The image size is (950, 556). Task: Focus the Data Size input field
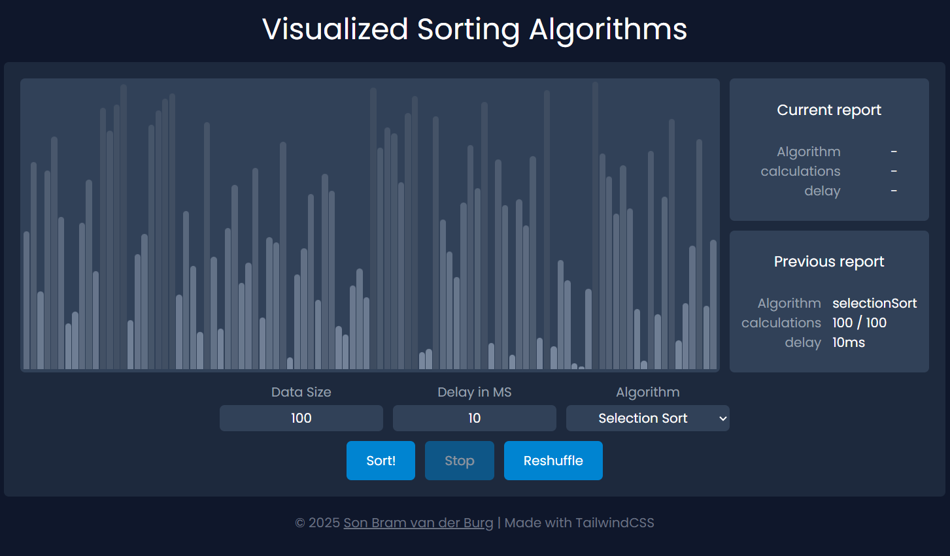pos(301,418)
